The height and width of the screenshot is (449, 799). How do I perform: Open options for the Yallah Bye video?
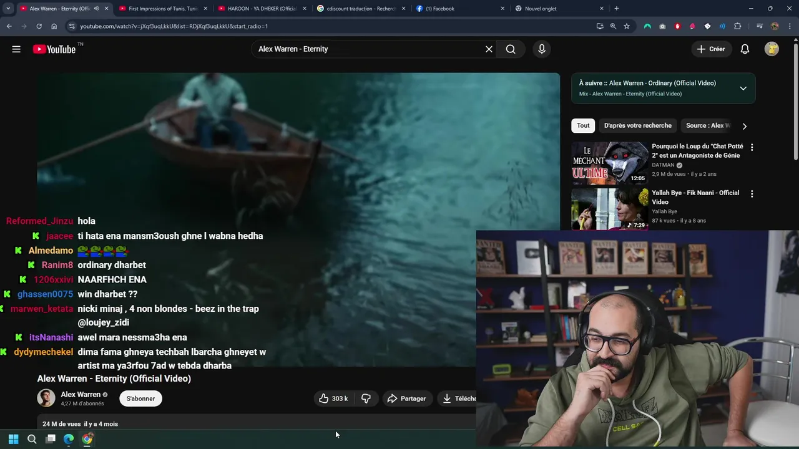point(752,194)
